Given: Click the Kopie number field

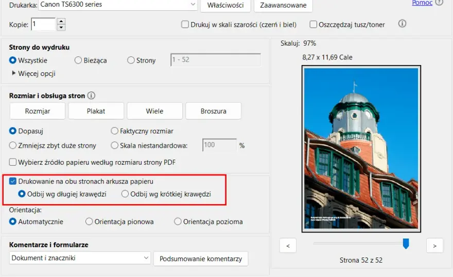Looking at the screenshot, I should [43, 24].
